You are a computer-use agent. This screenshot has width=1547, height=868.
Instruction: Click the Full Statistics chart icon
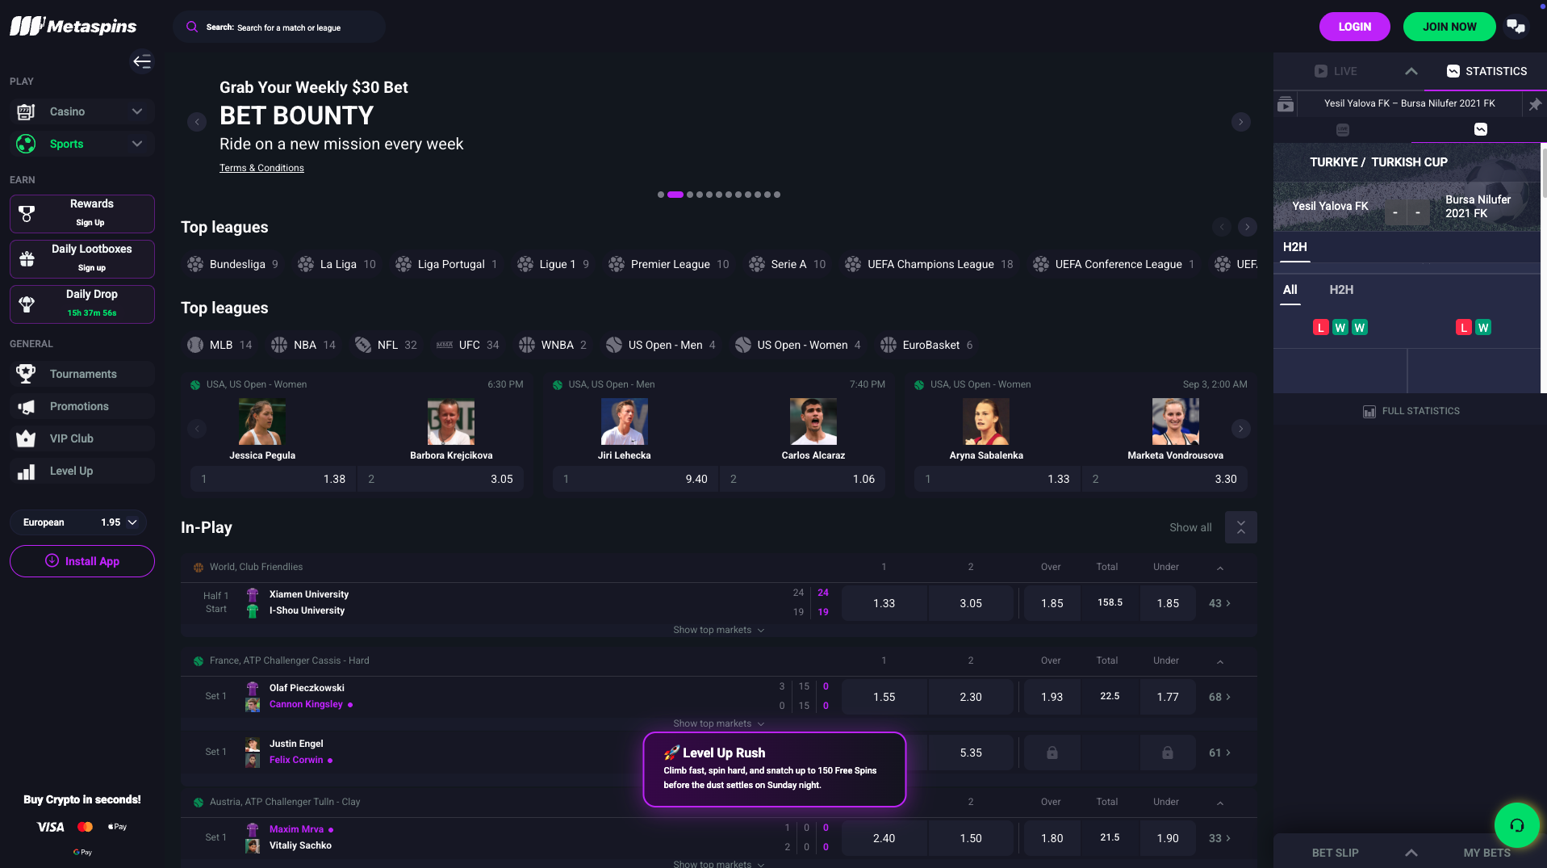tap(1369, 412)
